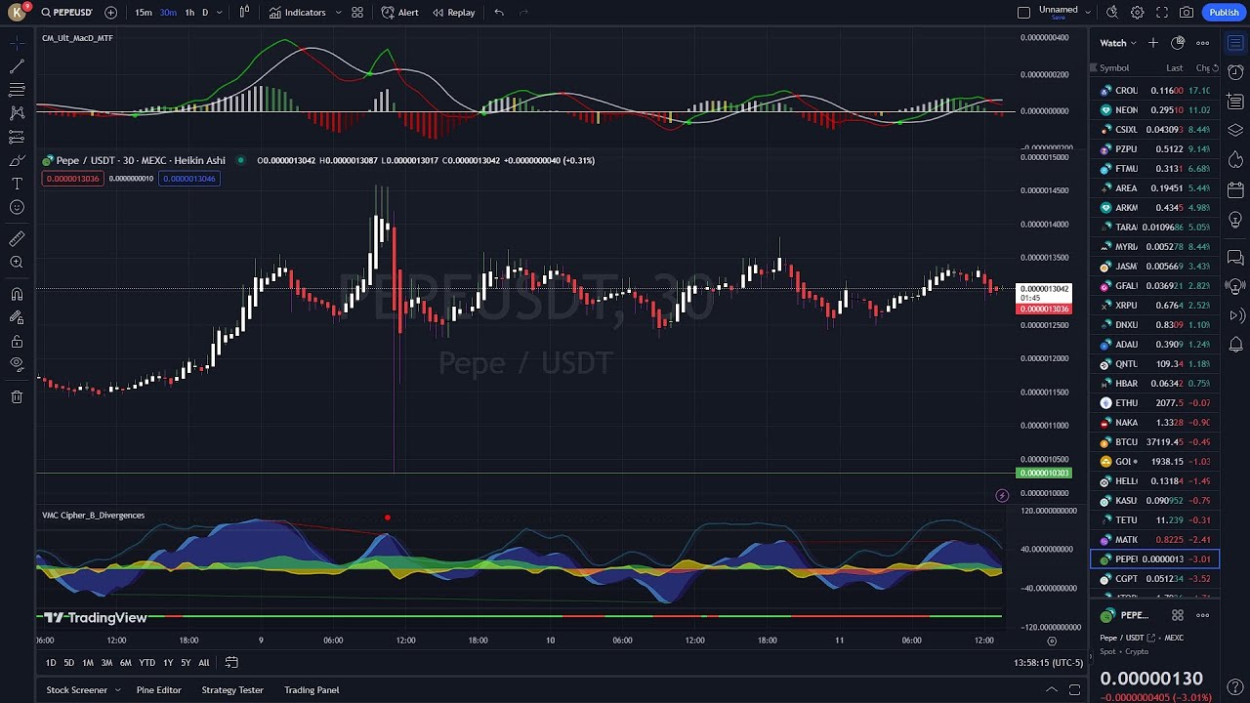Viewport: 1250px width, 703px height.
Task: Open the emoji icons tool
Action: coord(17,207)
